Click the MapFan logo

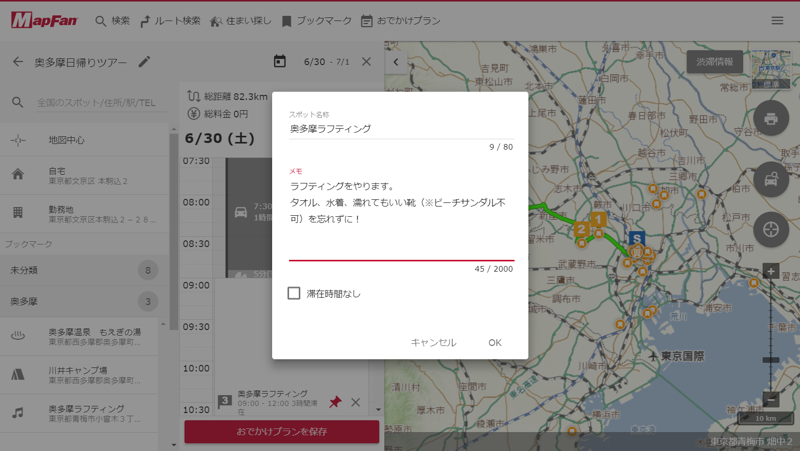45,20
